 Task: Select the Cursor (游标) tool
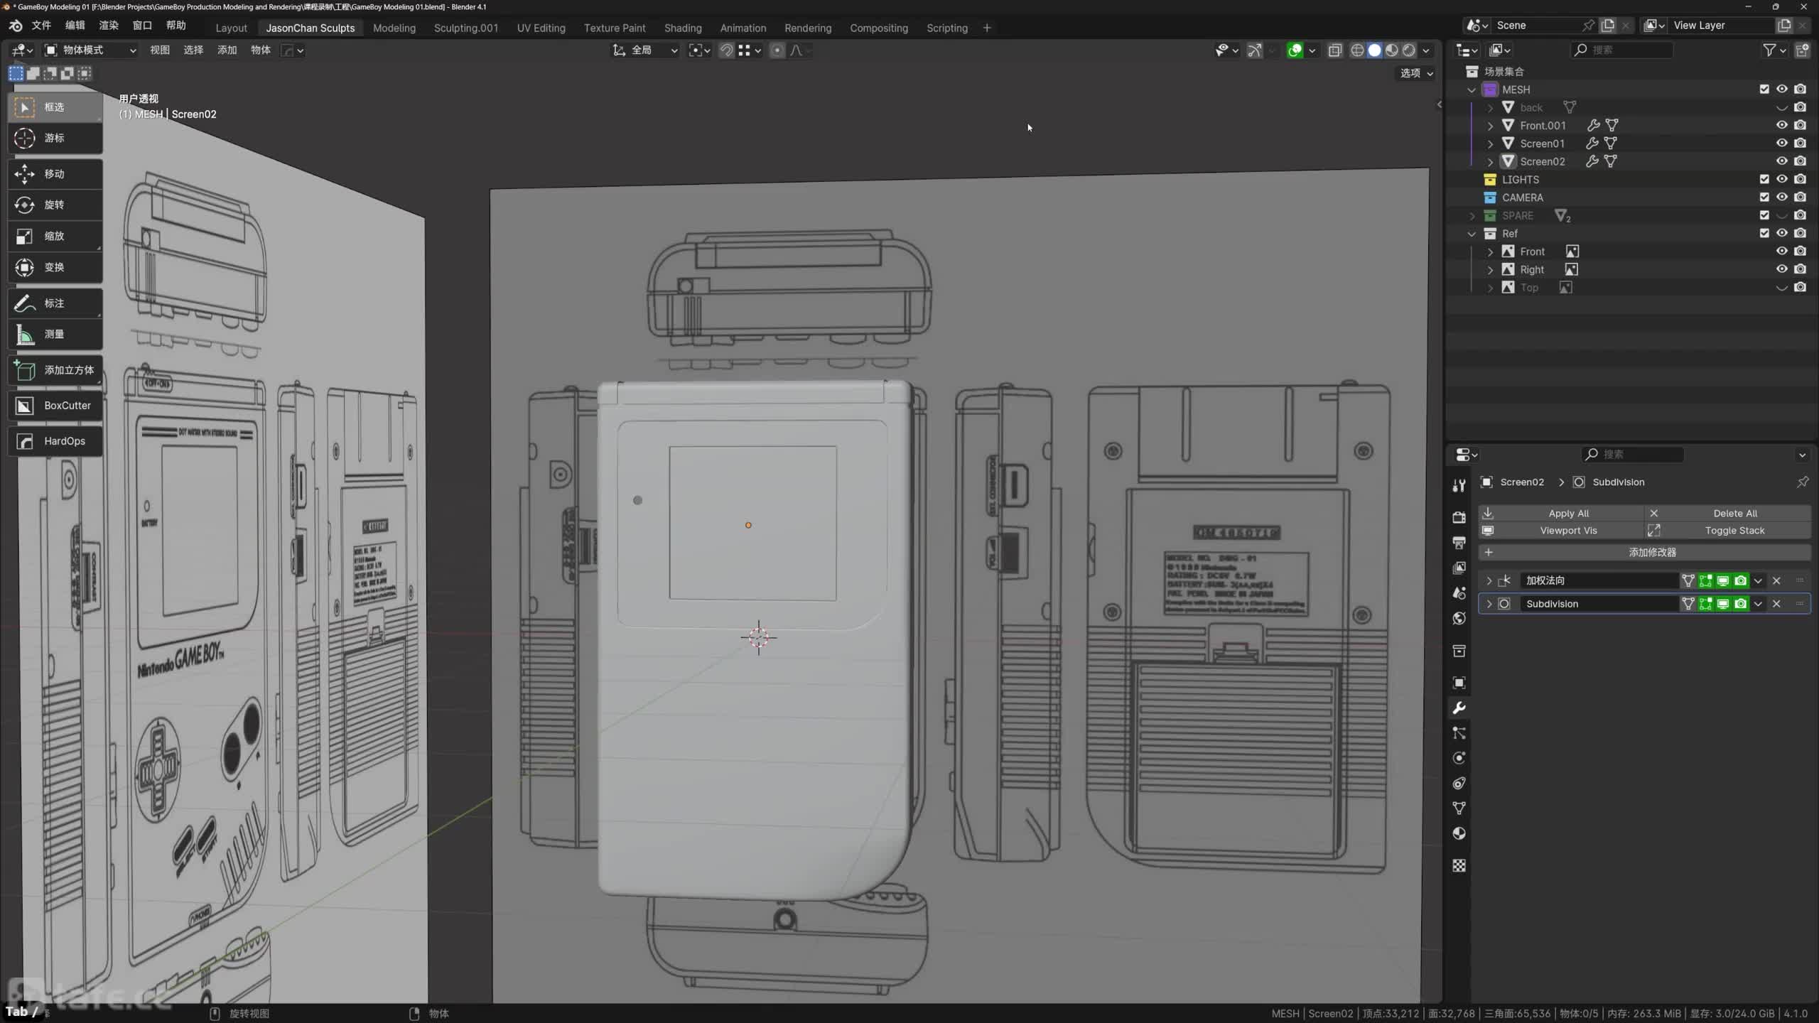tap(55, 138)
